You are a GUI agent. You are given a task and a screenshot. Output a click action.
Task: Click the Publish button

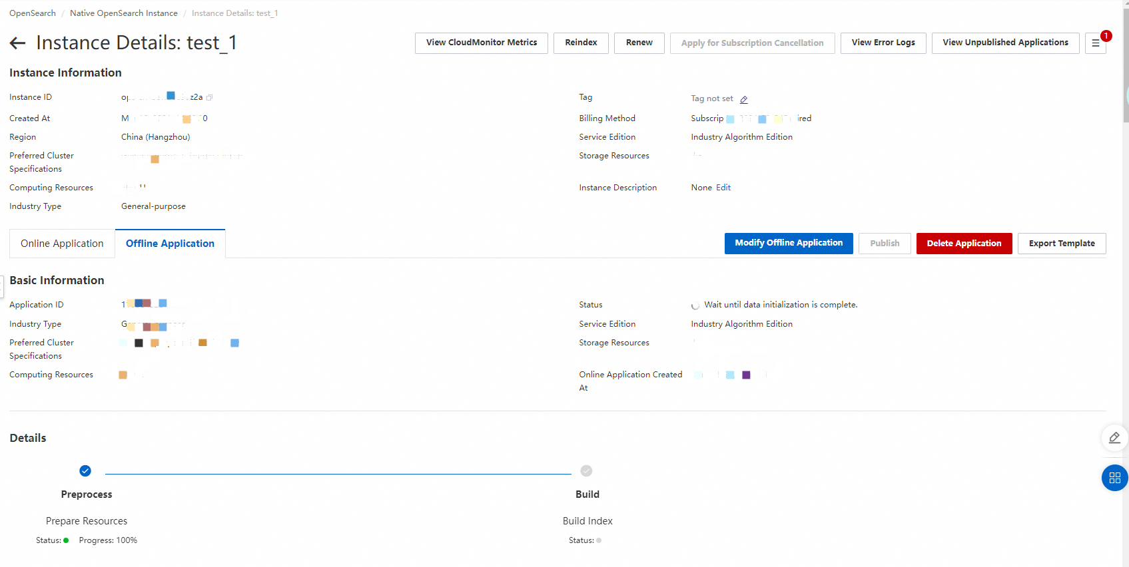point(885,244)
